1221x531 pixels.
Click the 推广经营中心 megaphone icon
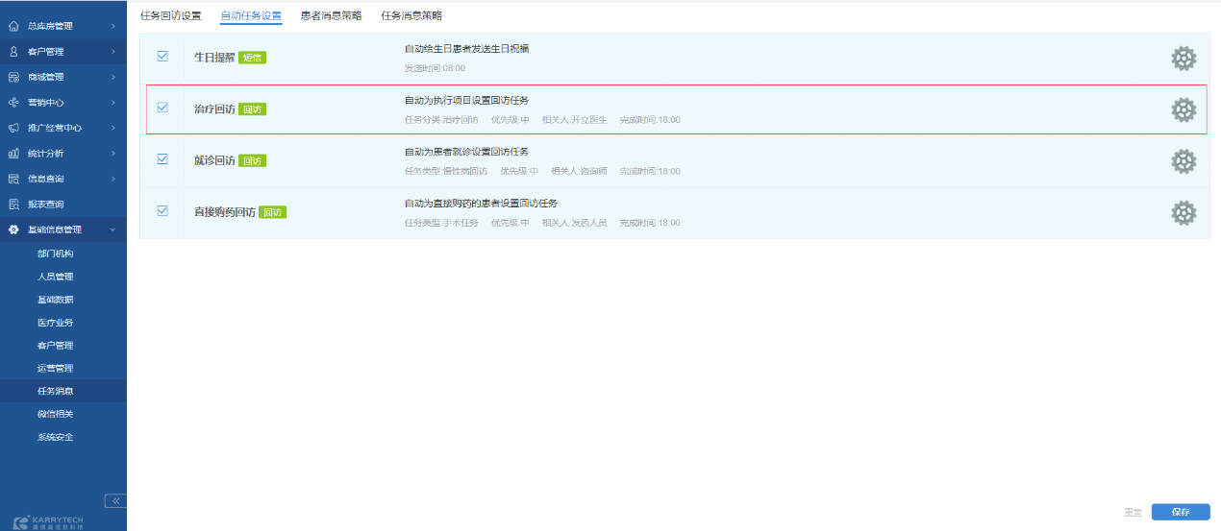point(13,128)
